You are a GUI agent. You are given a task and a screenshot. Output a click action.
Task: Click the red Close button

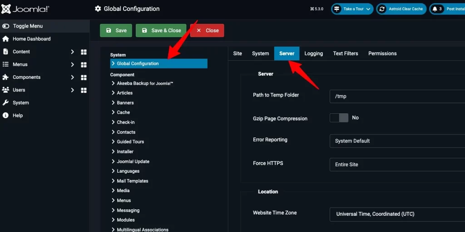pos(207,30)
